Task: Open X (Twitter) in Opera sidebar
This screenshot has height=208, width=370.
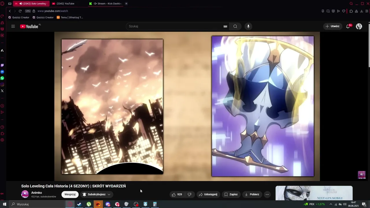Action: click(2, 91)
